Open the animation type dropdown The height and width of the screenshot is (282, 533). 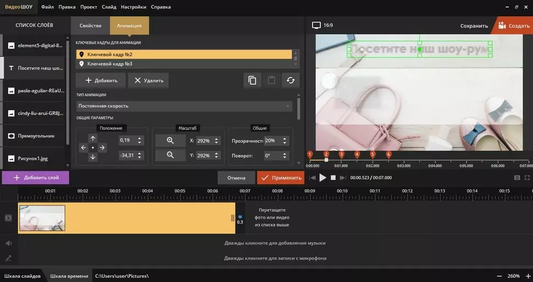pos(184,106)
